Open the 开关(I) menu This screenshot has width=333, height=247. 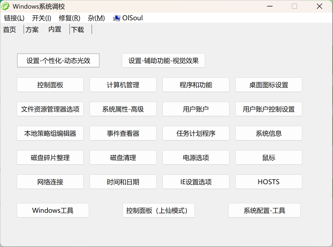(41, 18)
